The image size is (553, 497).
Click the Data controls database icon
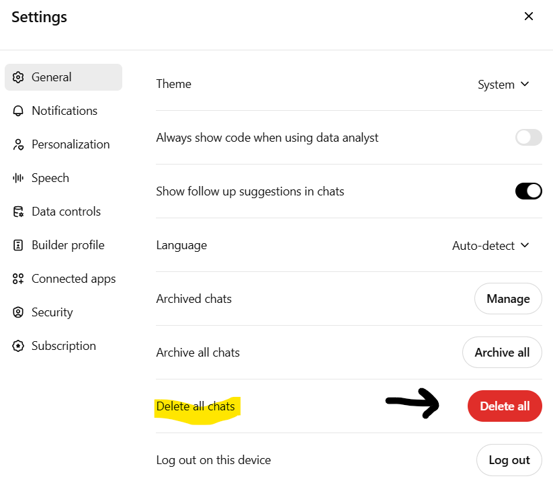[18, 212]
